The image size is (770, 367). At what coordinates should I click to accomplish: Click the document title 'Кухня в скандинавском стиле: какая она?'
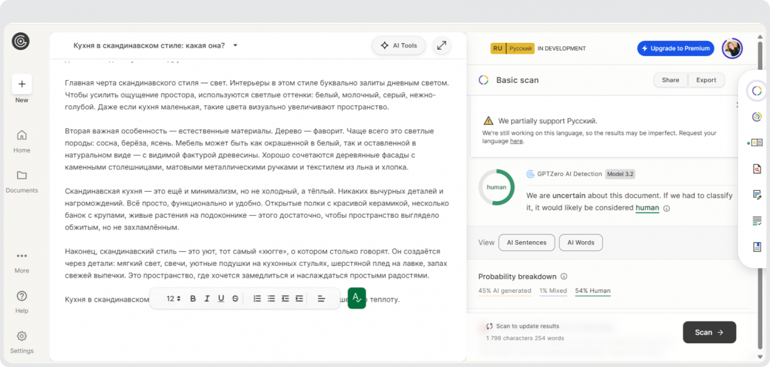coord(149,45)
